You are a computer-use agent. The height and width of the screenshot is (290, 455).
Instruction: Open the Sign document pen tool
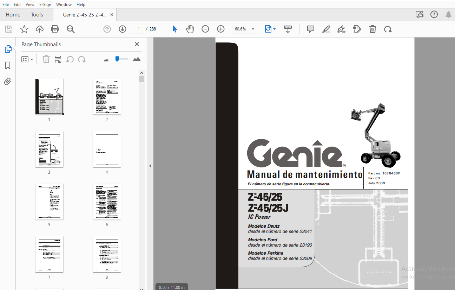point(341,29)
